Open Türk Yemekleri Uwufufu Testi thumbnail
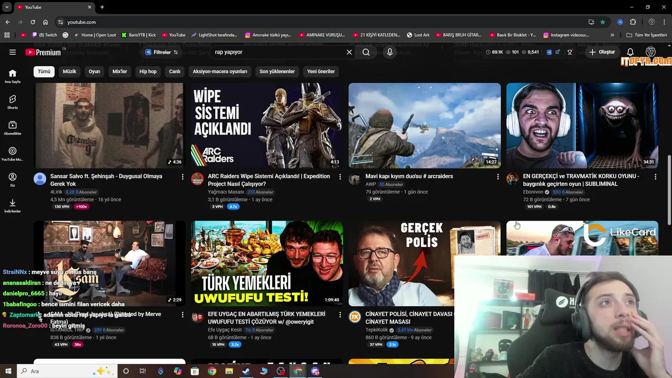Viewport: 672px width, 378px height. (x=267, y=263)
